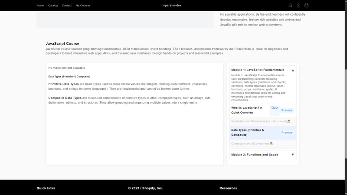
Task: Click the page vertical scrollbar thumb
Action: pyautogui.click(x=346, y=114)
